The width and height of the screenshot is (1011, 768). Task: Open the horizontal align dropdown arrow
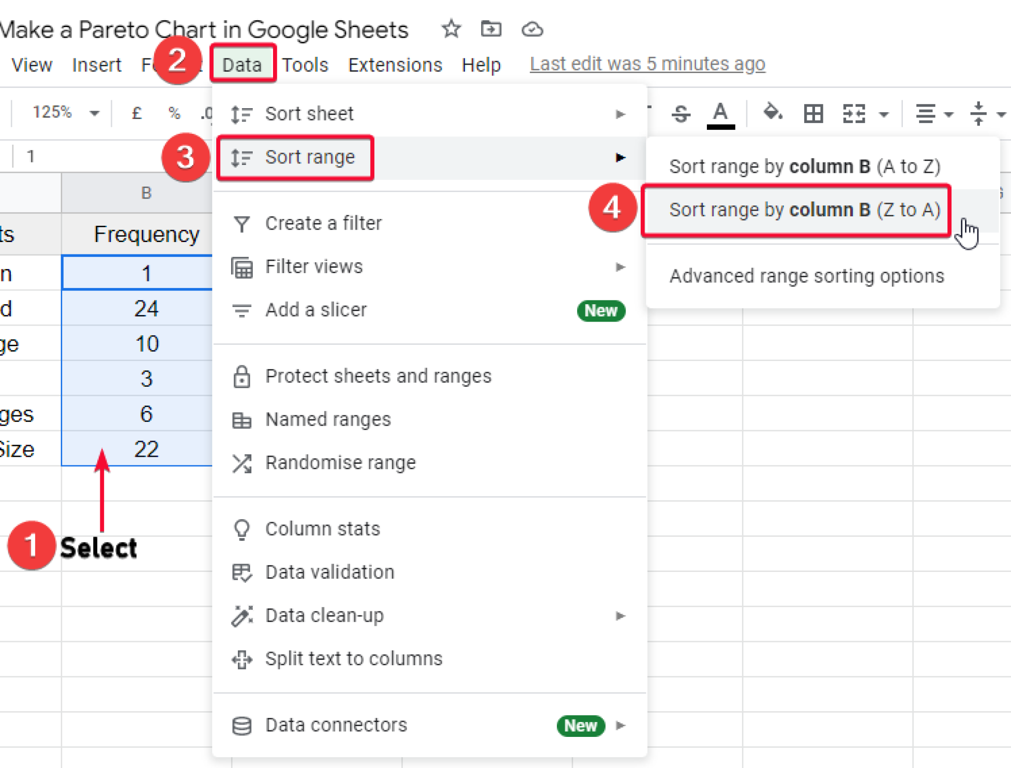(948, 115)
